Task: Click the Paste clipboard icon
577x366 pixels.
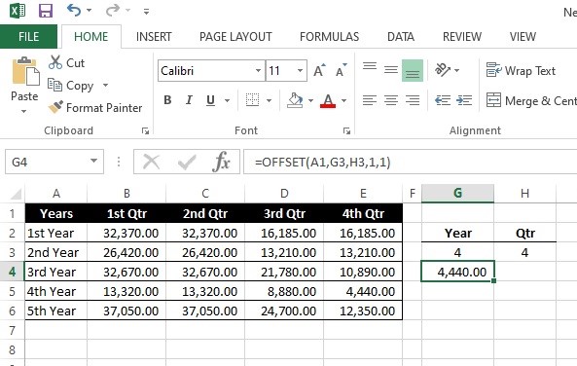Action: tap(25, 71)
